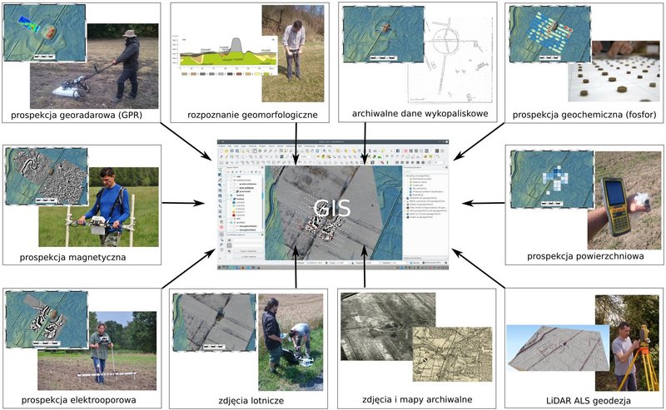The width and height of the screenshot is (666, 410).
Task: Collapse the second layer group in Layers panel
Action: pos(228,180)
